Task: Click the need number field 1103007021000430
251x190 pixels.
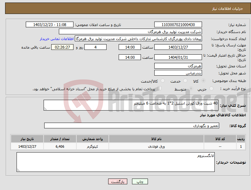Action: (178, 25)
